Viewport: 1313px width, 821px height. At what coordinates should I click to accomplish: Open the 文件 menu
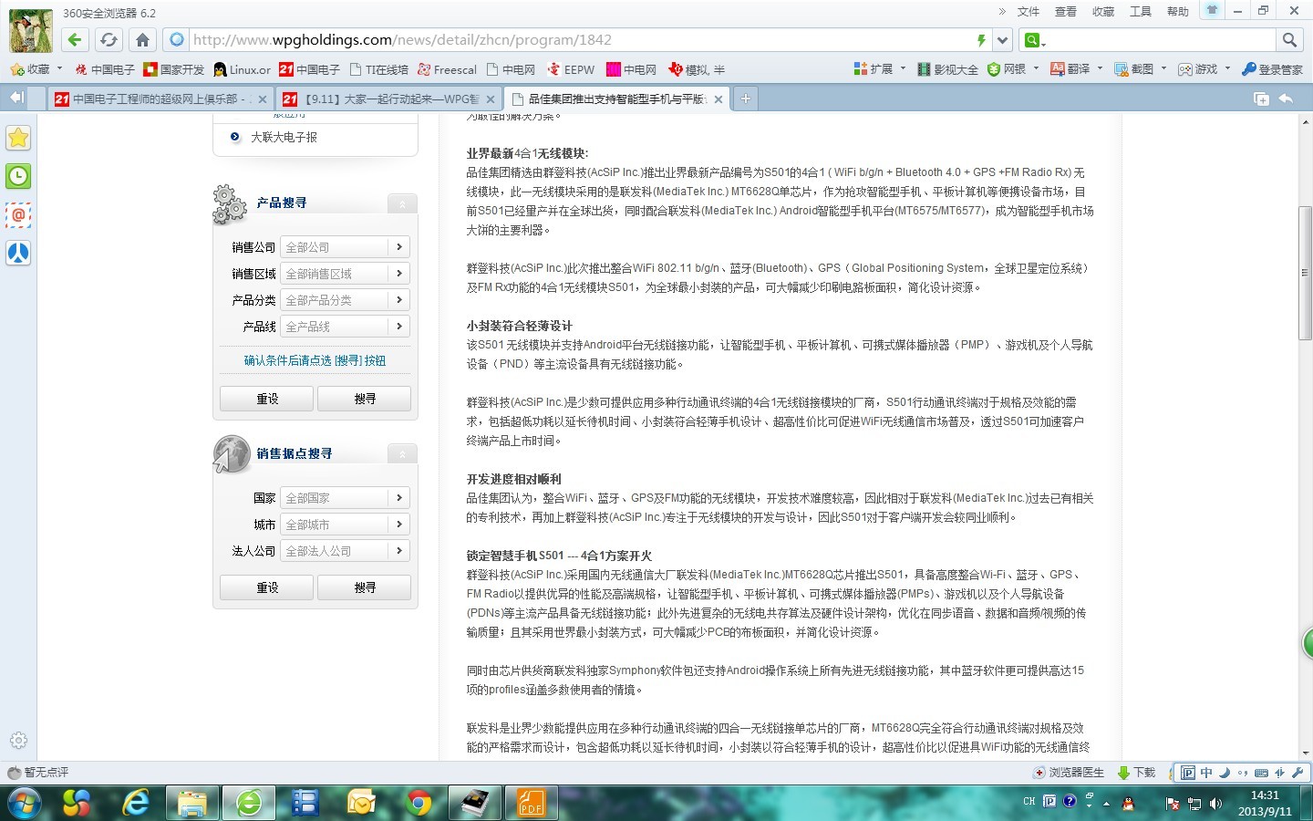[1029, 12]
